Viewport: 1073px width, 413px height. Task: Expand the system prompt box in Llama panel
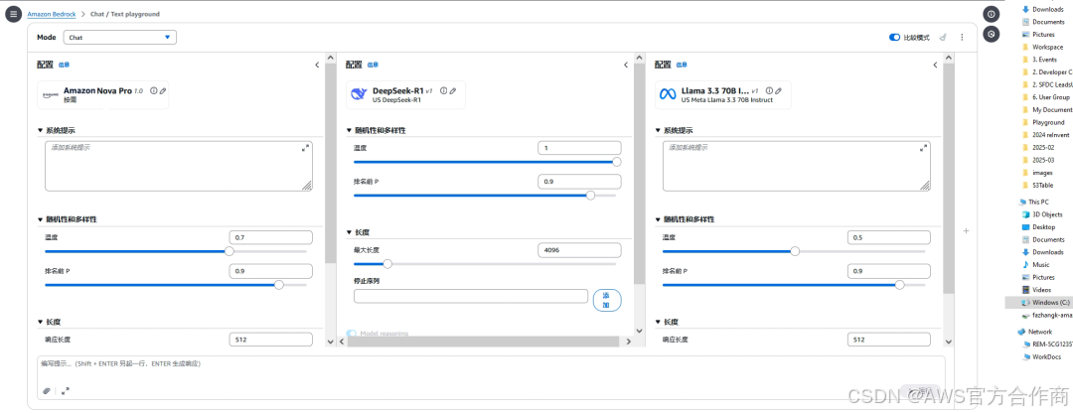tap(923, 148)
